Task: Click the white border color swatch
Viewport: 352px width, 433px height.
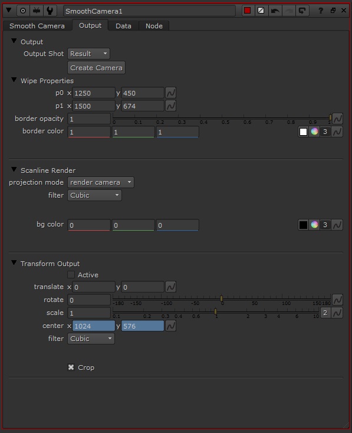Action: point(303,132)
